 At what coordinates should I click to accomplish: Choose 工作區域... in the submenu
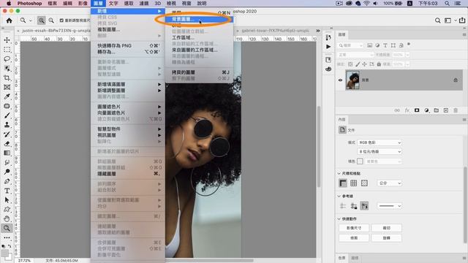199,37
